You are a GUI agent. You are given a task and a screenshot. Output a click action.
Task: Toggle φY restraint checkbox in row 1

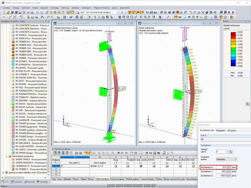click(180, 166)
